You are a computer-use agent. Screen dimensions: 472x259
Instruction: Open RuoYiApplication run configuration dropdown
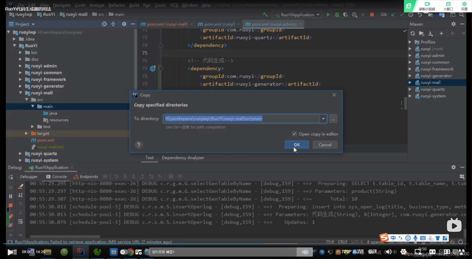coord(297,15)
